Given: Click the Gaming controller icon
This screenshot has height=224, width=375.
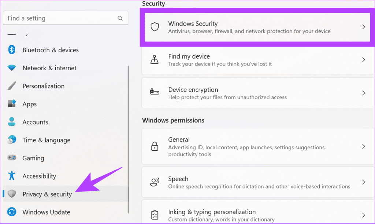Looking at the screenshot, I should (12, 158).
